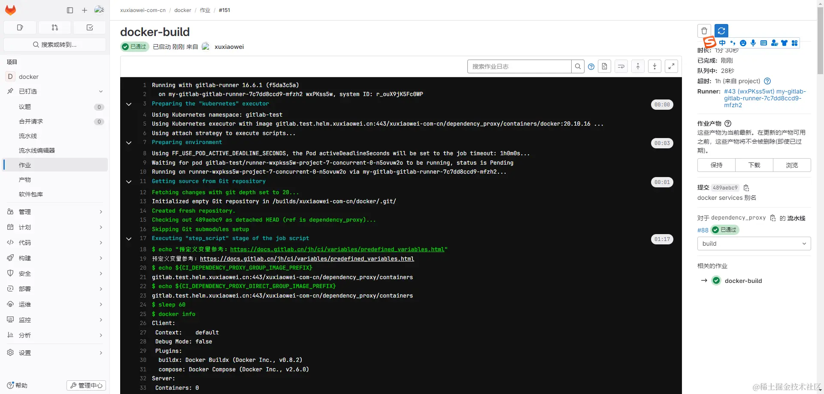Open the docker breadcrumb link
The height and width of the screenshot is (394, 824).
click(x=183, y=10)
